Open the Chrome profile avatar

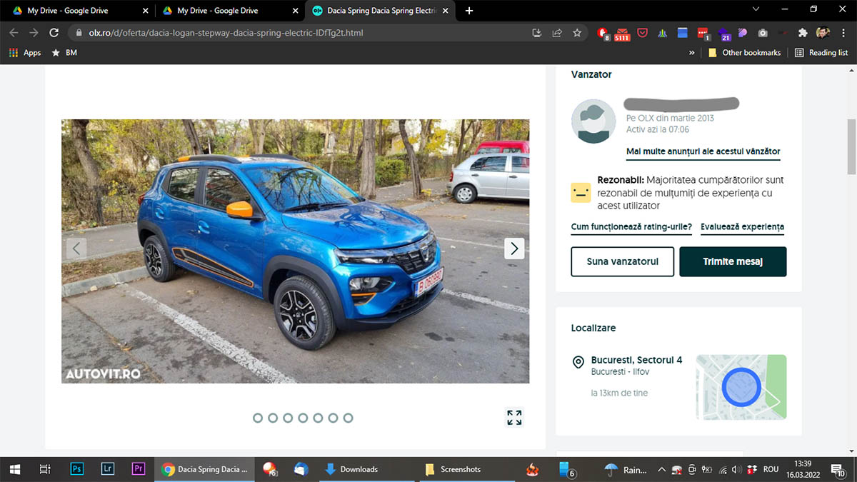823,33
